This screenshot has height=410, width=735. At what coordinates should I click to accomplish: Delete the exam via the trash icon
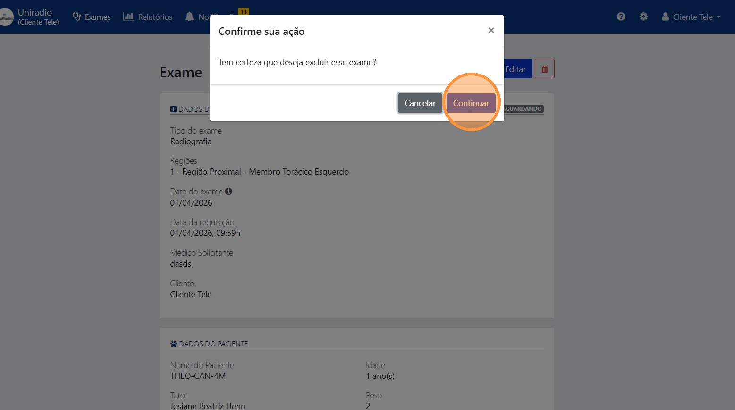point(544,68)
